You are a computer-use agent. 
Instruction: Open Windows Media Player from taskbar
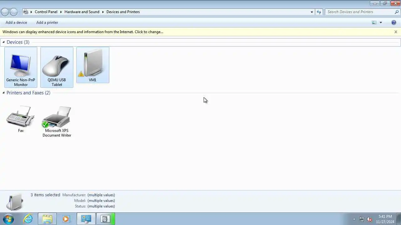point(66,219)
